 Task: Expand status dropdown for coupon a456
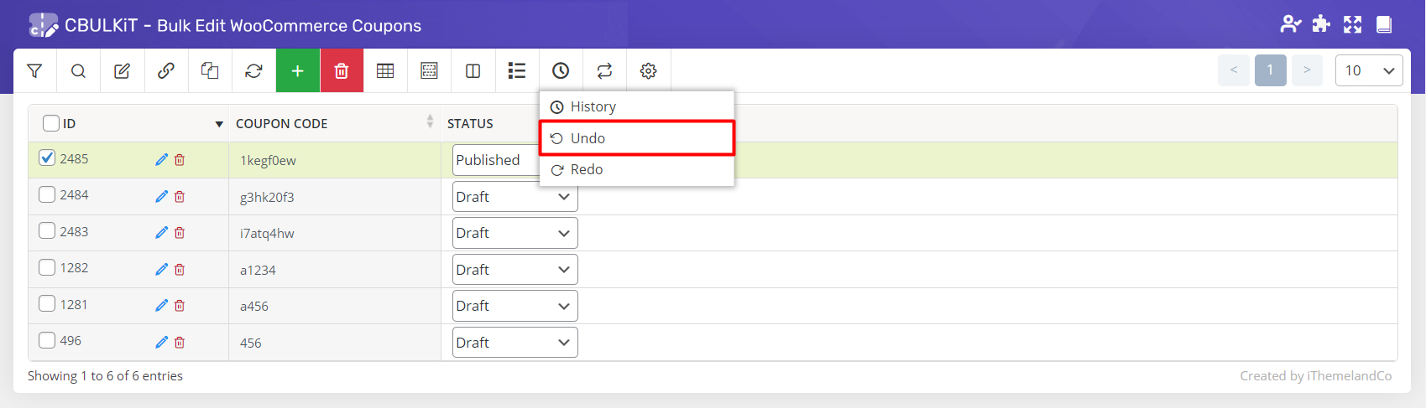pyautogui.click(x=515, y=306)
